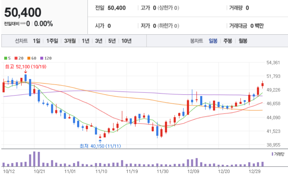Viewport: 288px width, 182px height.
Task: Switch line chart to 1주일
Action: pos(52,41)
